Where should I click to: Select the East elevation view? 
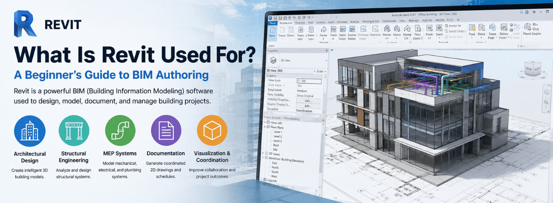point(274,163)
